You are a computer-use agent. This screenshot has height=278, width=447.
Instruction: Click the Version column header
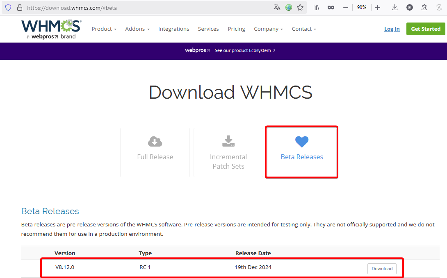coord(65,253)
